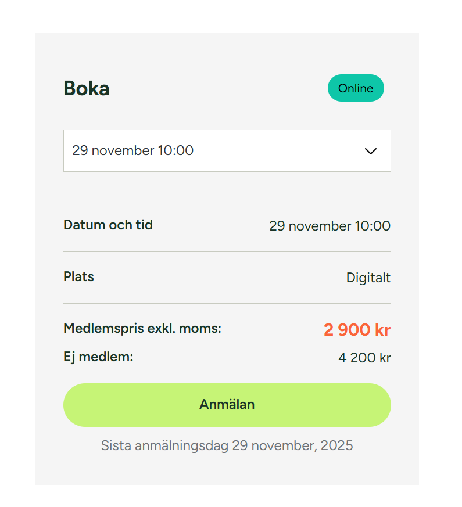The width and height of the screenshot is (462, 507).
Task: Expand date selector with chevron arrow
Action: pyautogui.click(x=370, y=151)
